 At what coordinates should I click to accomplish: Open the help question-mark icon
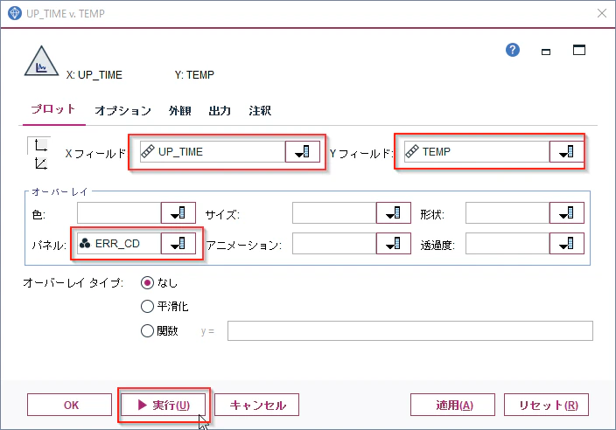[x=512, y=50]
